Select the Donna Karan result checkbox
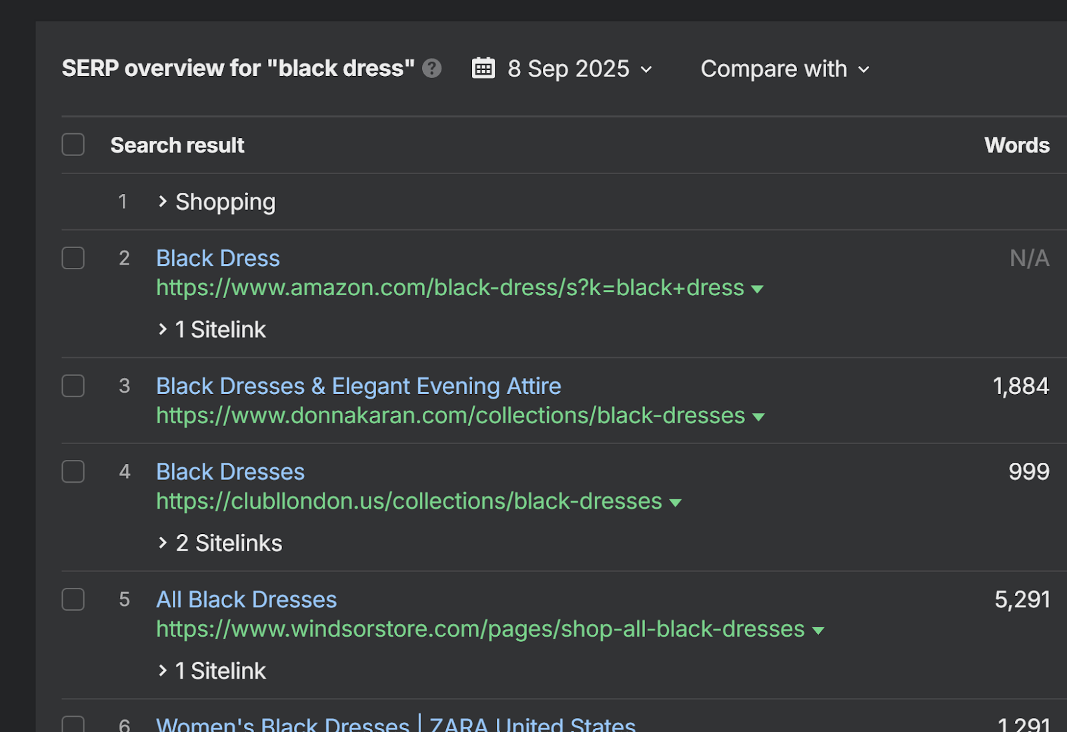This screenshot has height=732, width=1067. tap(73, 386)
